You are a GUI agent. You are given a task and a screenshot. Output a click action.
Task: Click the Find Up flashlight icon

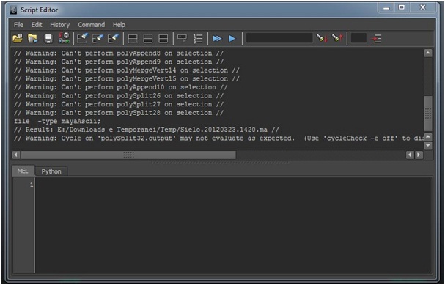337,37
